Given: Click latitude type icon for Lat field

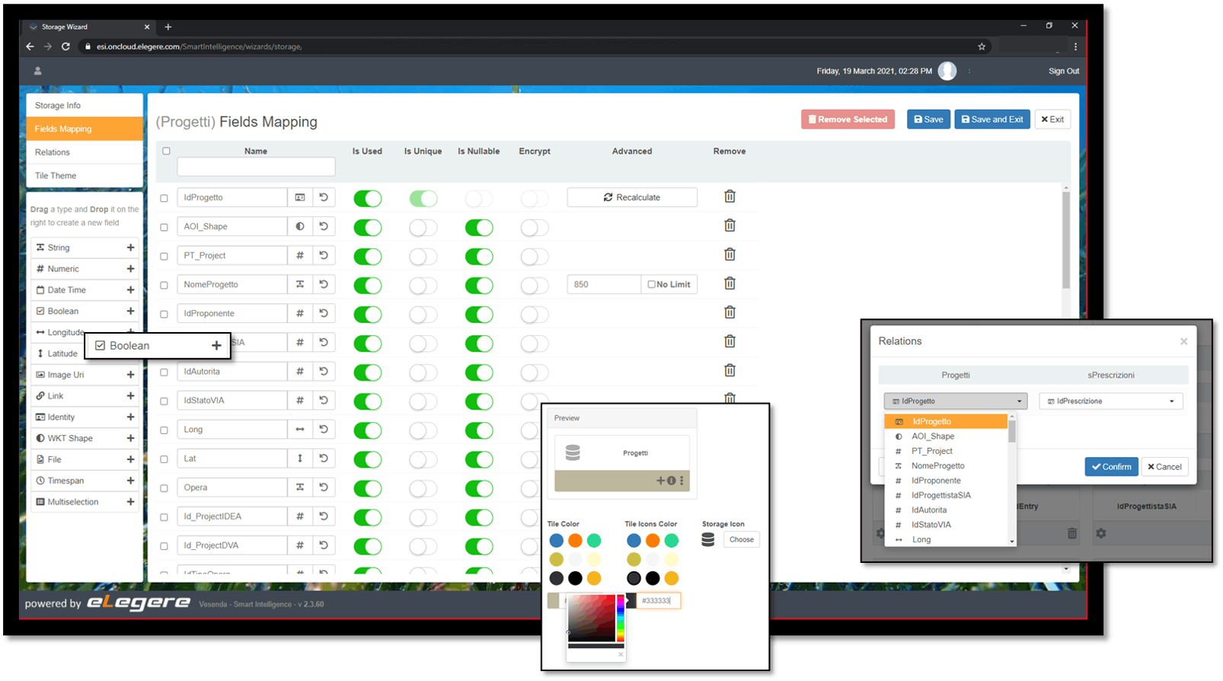Looking at the screenshot, I should click(x=300, y=459).
